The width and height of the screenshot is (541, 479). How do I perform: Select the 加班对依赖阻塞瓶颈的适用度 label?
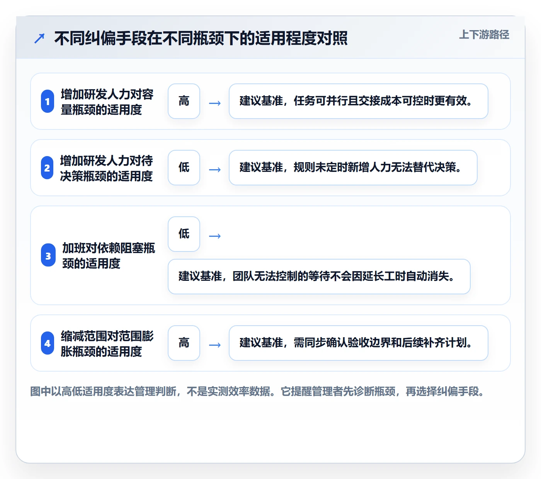(109, 255)
